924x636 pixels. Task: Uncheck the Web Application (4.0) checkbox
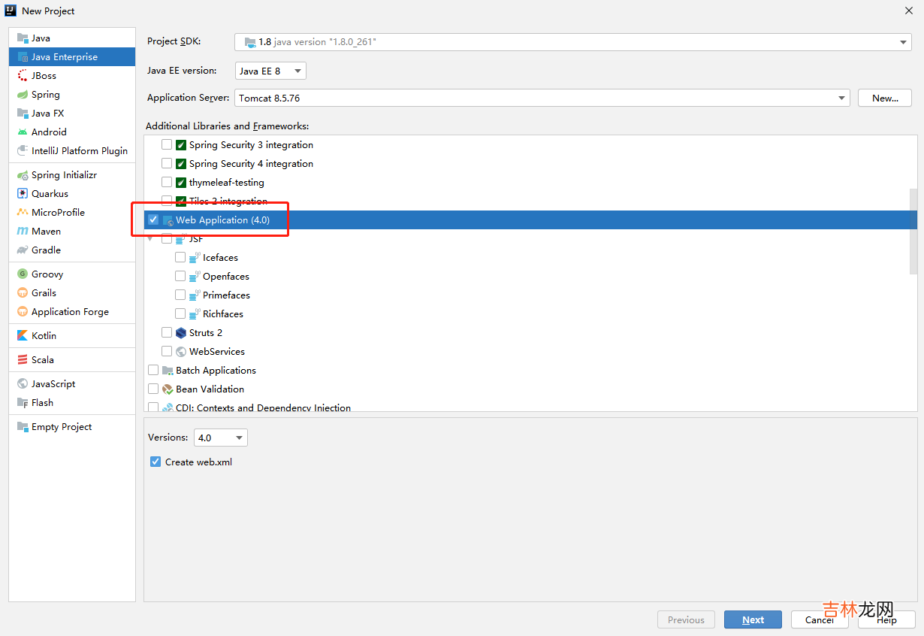(x=153, y=220)
